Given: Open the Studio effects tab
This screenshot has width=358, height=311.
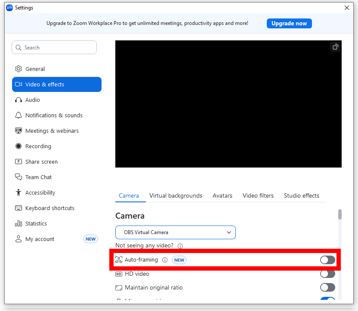Looking at the screenshot, I should pyautogui.click(x=301, y=195).
